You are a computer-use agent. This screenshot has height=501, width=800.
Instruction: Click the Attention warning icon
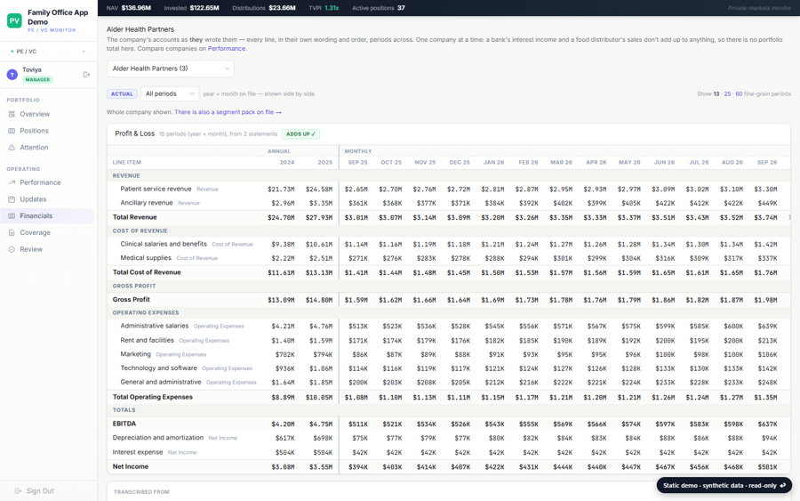click(x=12, y=147)
